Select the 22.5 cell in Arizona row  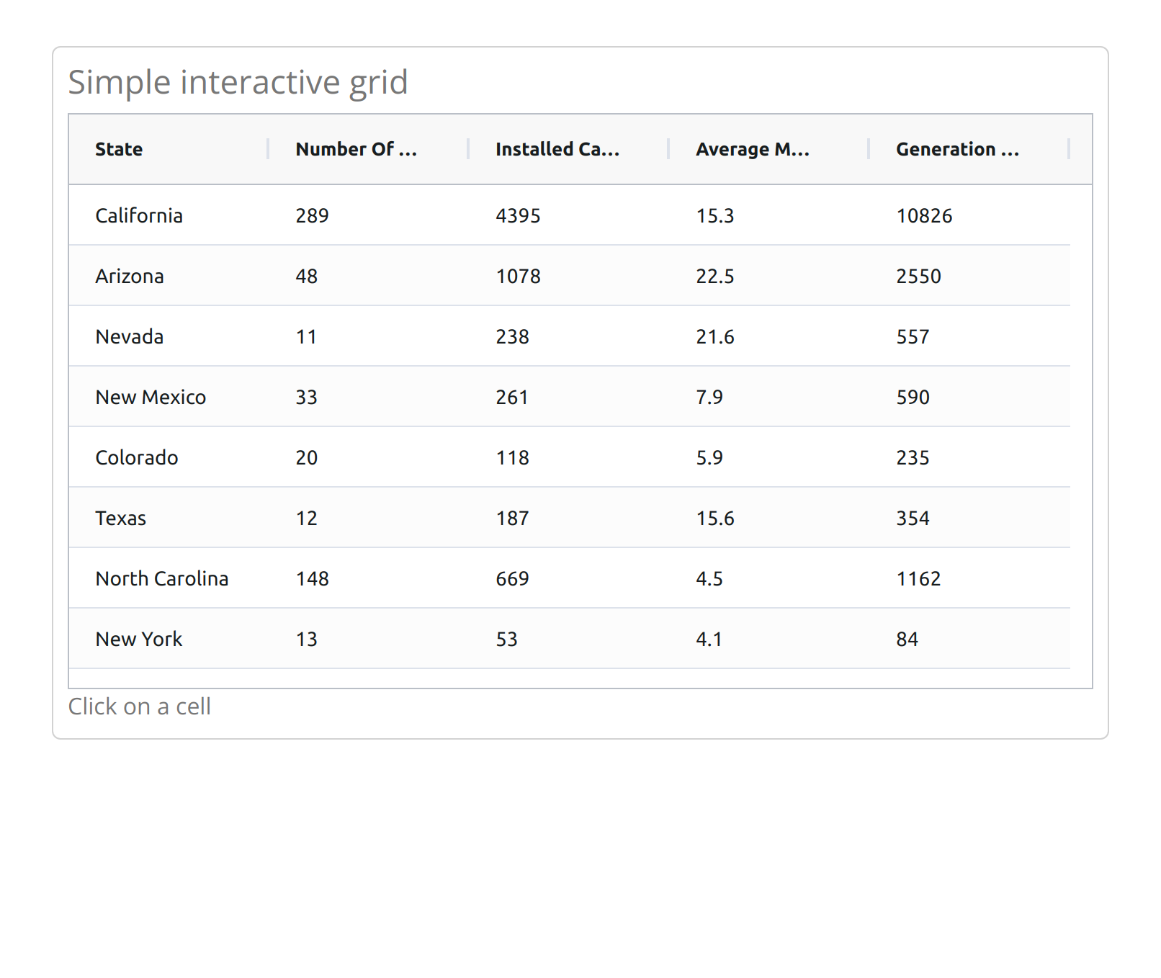pyautogui.click(x=769, y=276)
